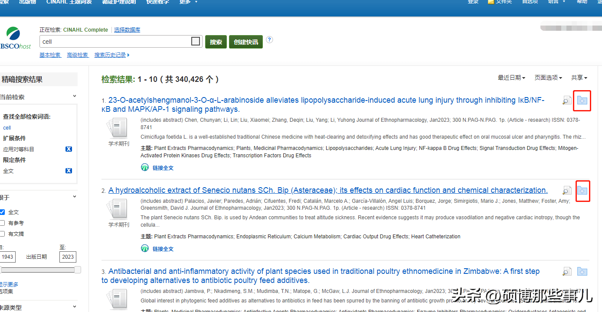Add Zimbabwe poultry article to folder
The height and width of the screenshot is (312, 602).
582,272
